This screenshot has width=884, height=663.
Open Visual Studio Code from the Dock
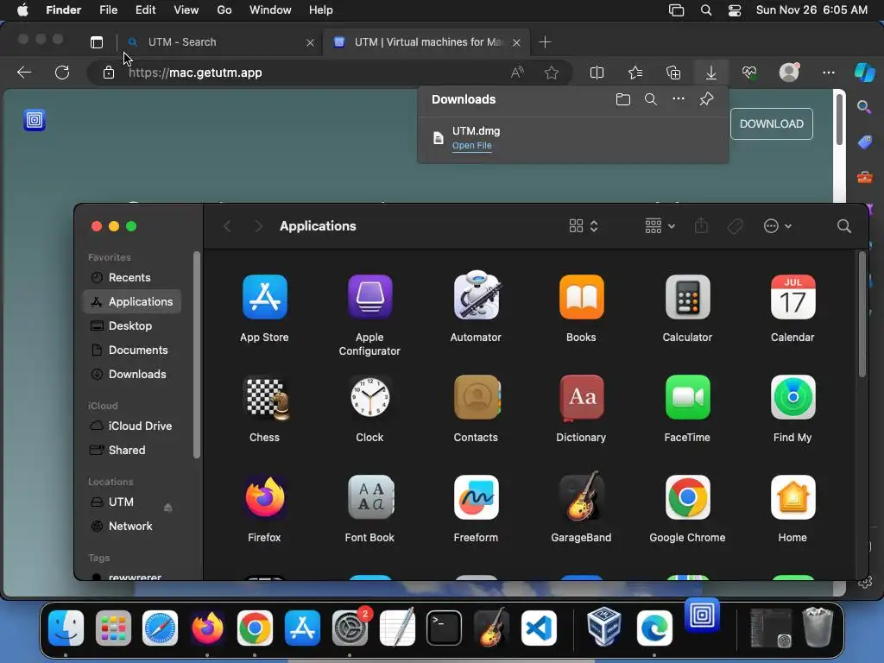(539, 628)
